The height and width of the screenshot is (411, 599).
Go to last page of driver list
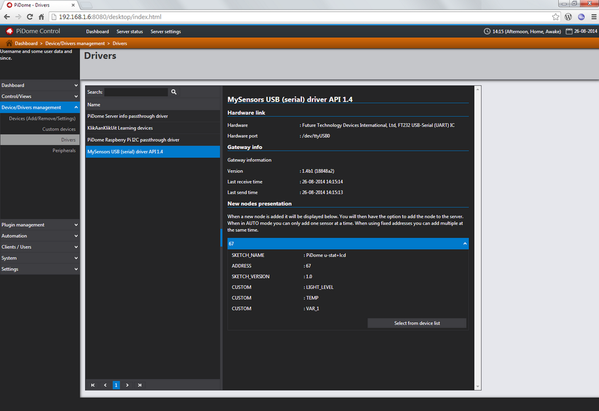coord(139,385)
